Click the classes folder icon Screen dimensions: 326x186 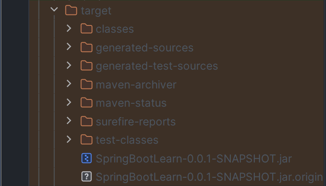[87, 29]
